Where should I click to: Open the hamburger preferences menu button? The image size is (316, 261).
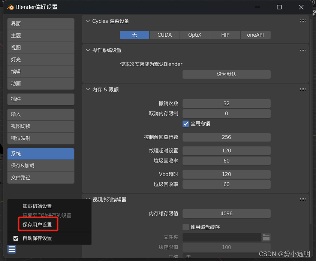coord(12,249)
